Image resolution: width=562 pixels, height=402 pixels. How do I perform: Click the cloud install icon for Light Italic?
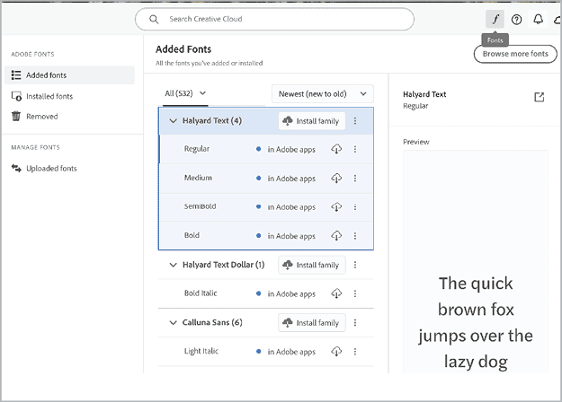pos(336,351)
